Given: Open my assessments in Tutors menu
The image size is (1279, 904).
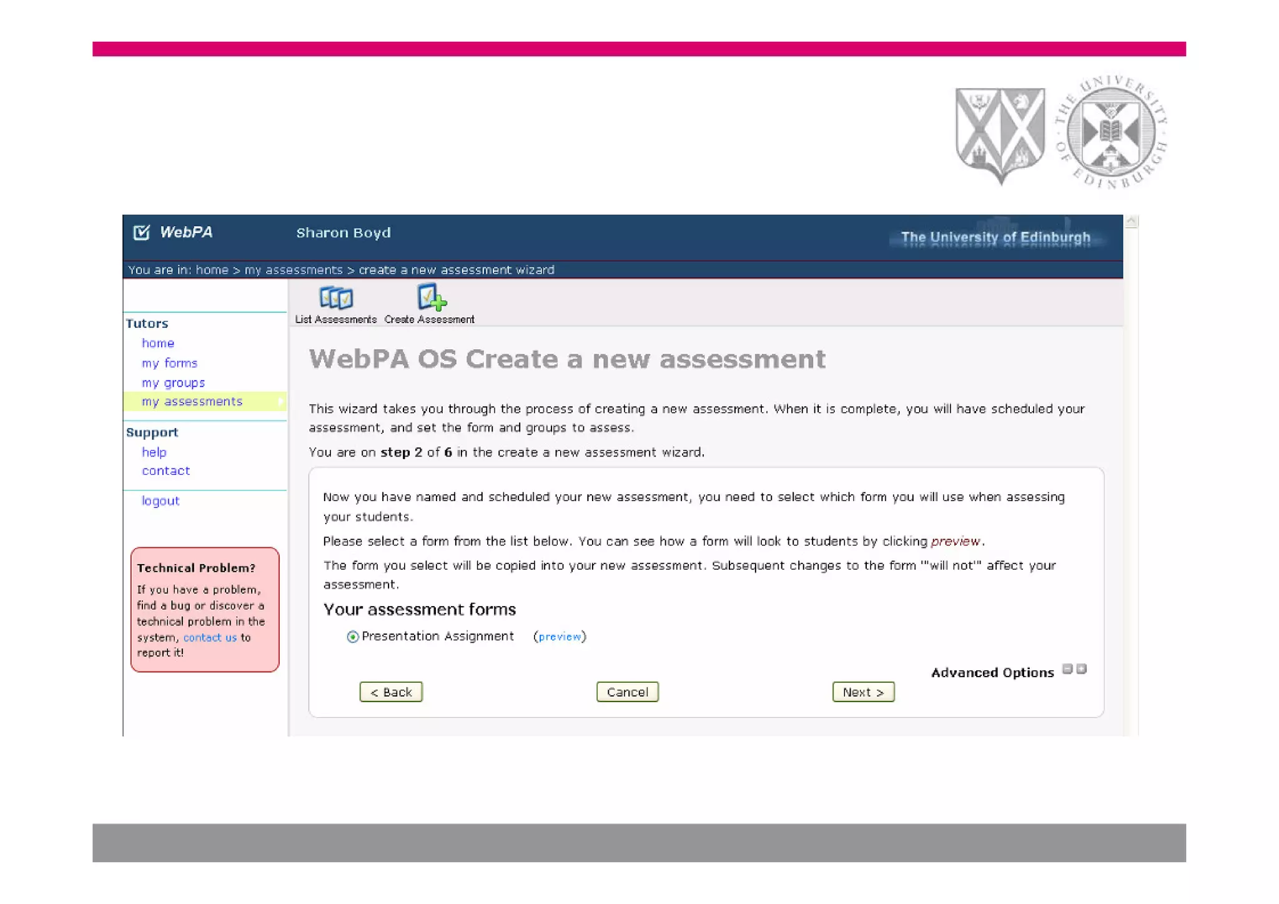Looking at the screenshot, I should (192, 401).
